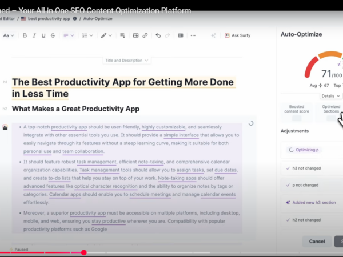Screen dimensions: 343x257
Task: Expand the Details dropdown under score
Action: coord(330,96)
